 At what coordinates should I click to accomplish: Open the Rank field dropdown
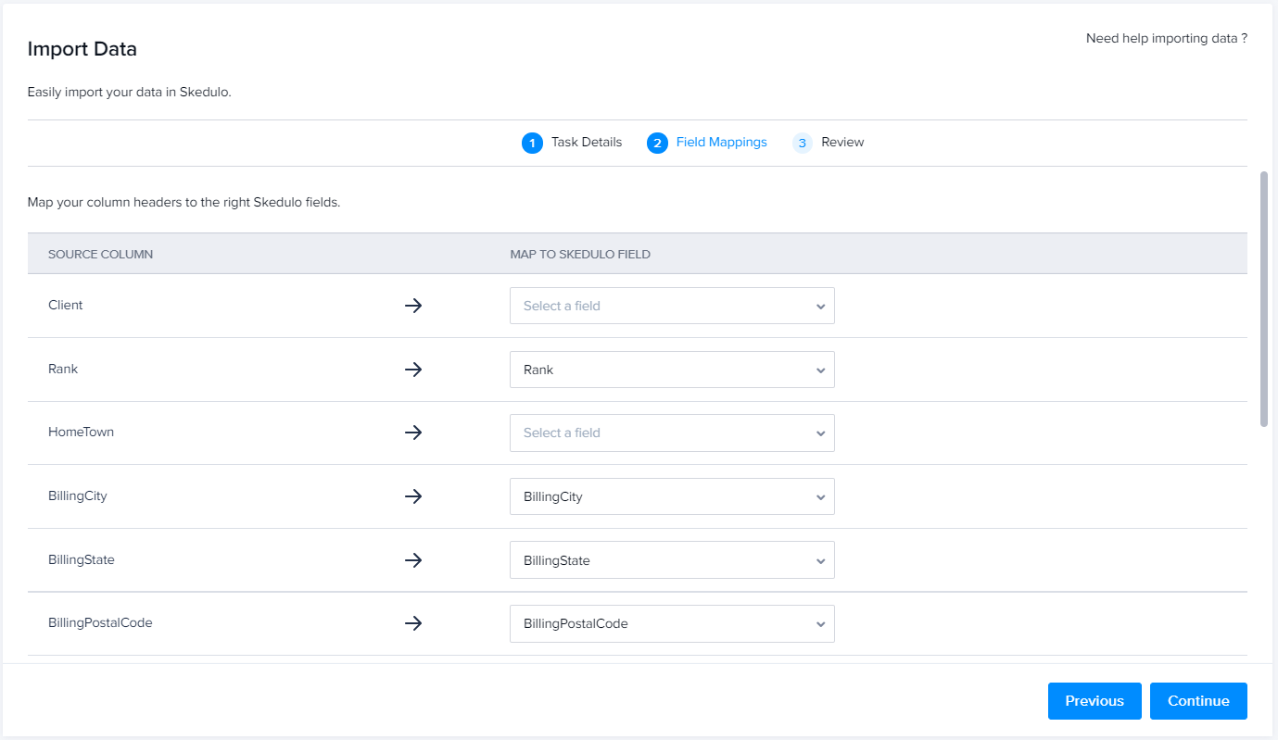click(672, 369)
